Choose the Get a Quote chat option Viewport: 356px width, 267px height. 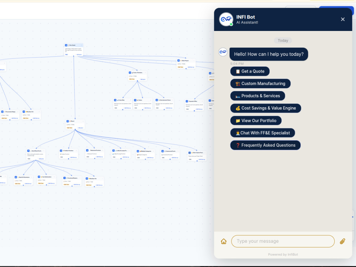click(250, 71)
